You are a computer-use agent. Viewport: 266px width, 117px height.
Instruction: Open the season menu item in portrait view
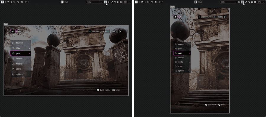click(x=182, y=44)
